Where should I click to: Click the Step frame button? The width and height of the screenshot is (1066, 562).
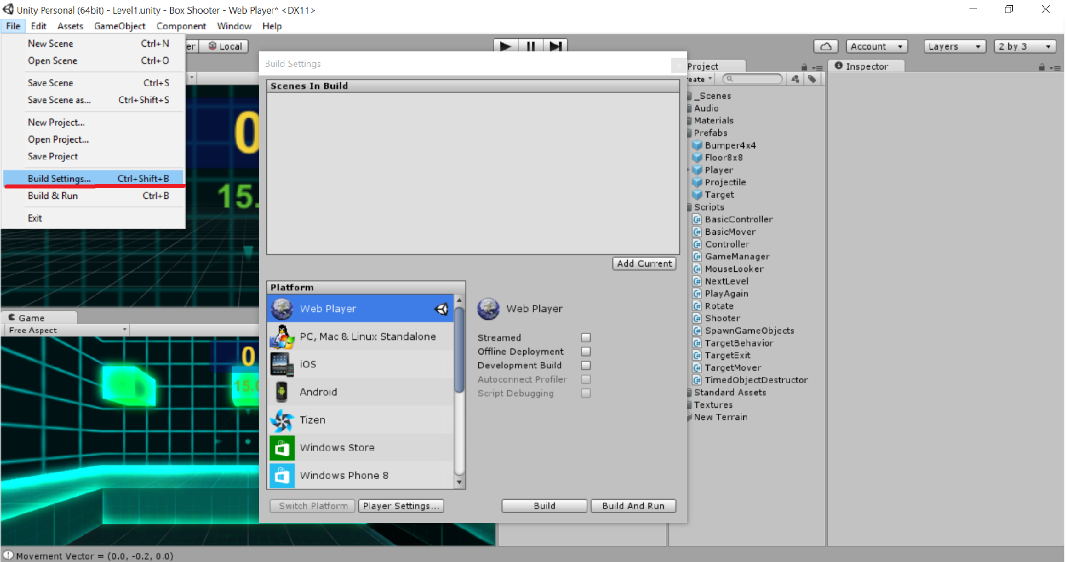[555, 46]
